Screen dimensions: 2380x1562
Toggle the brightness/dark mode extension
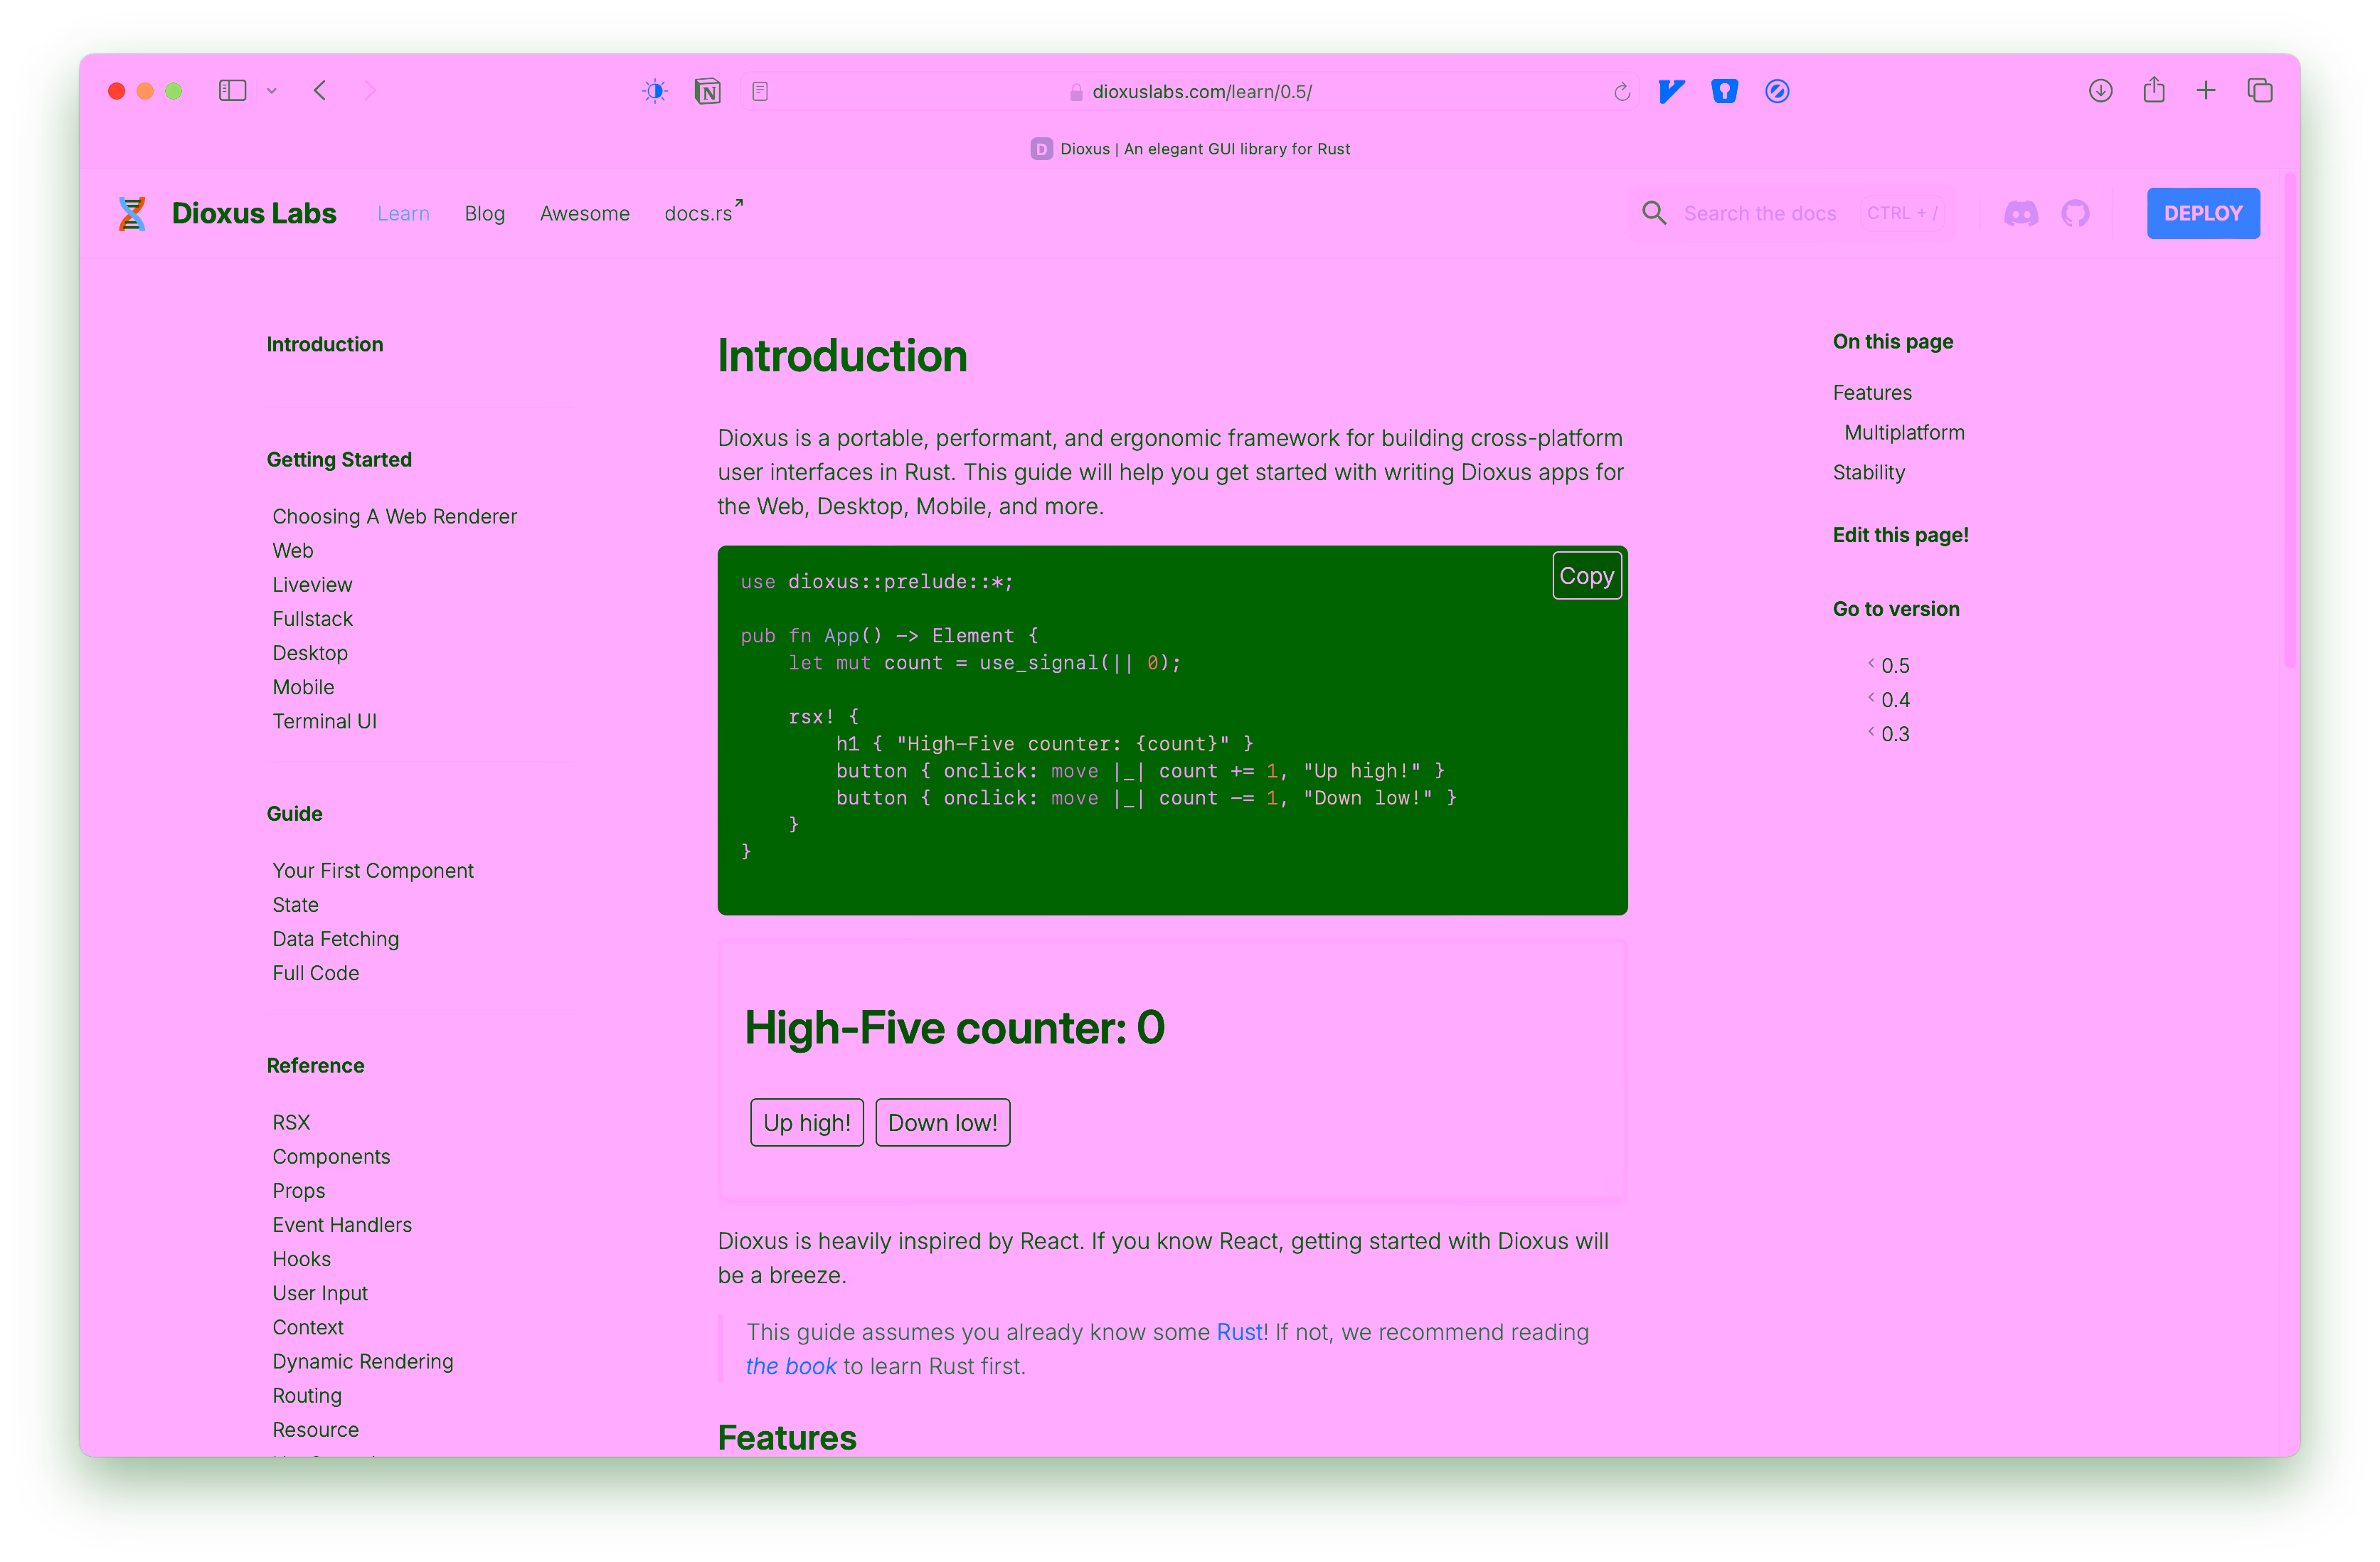655,91
